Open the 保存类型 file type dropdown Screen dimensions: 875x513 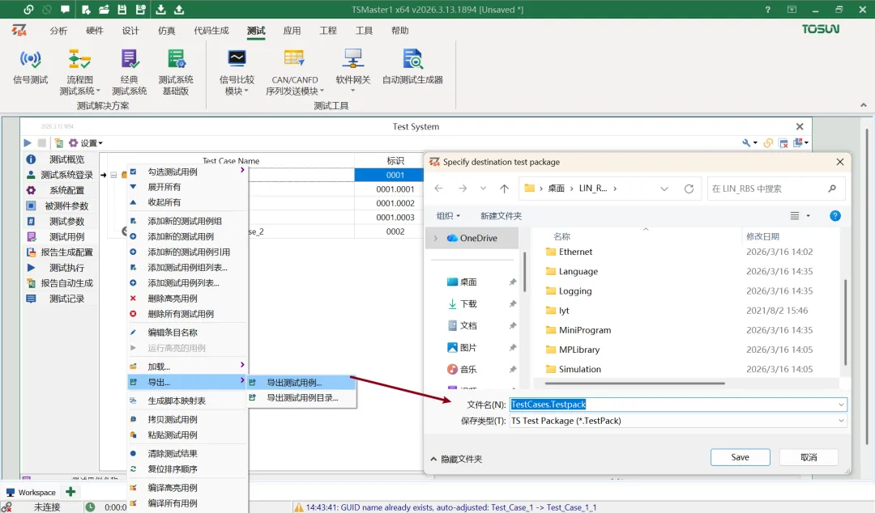(677, 421)
